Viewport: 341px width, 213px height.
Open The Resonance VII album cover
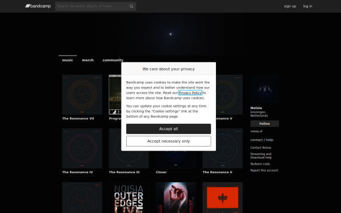point(82,95)
